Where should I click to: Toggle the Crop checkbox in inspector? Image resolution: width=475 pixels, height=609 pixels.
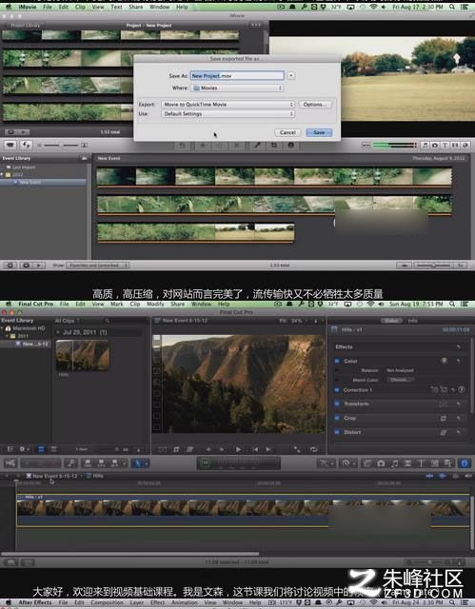click(x=337, y=419)
